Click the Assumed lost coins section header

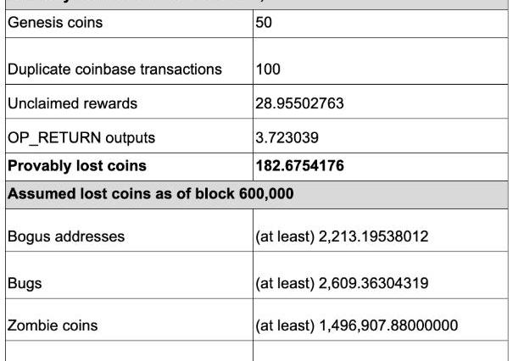tap(151, 194)
